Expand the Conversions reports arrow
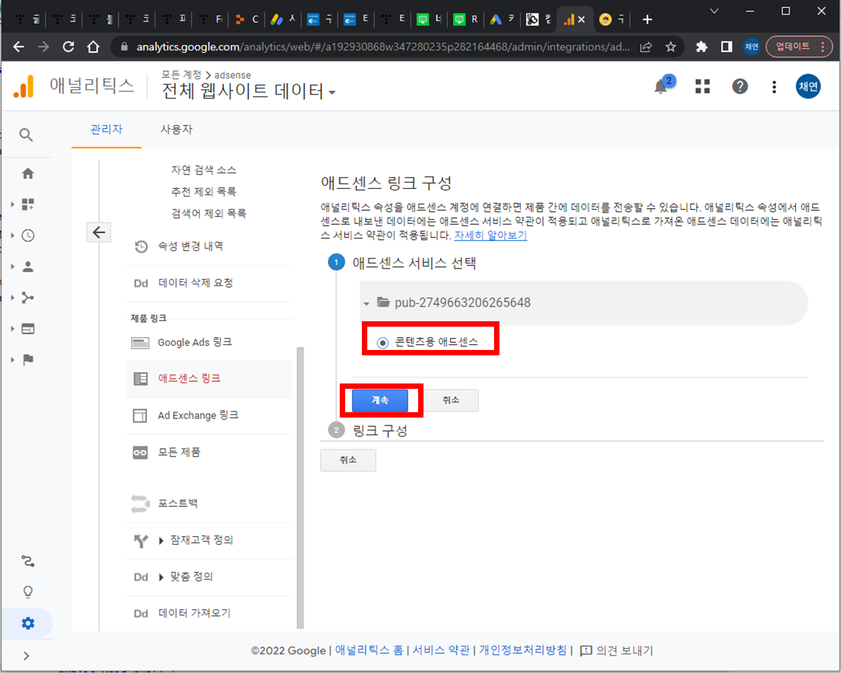 click(x=12, y=360)
